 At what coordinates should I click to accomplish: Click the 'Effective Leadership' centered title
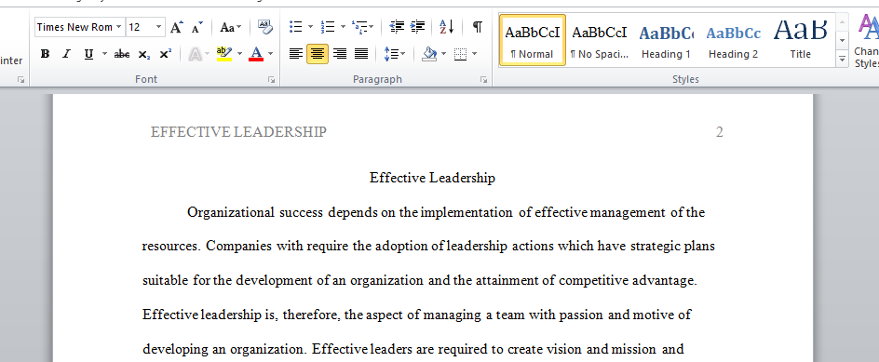point(432,178)
